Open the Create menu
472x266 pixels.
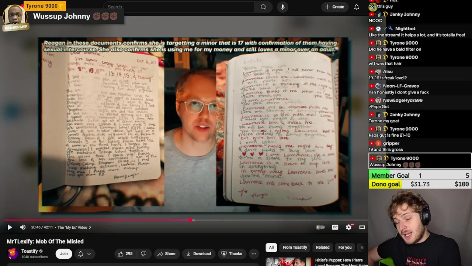click(334, 7)
